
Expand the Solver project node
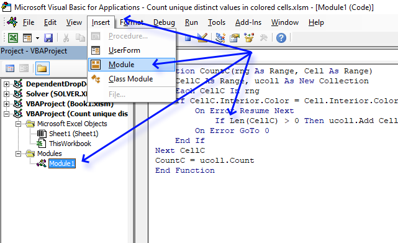[x=6, y=94]
